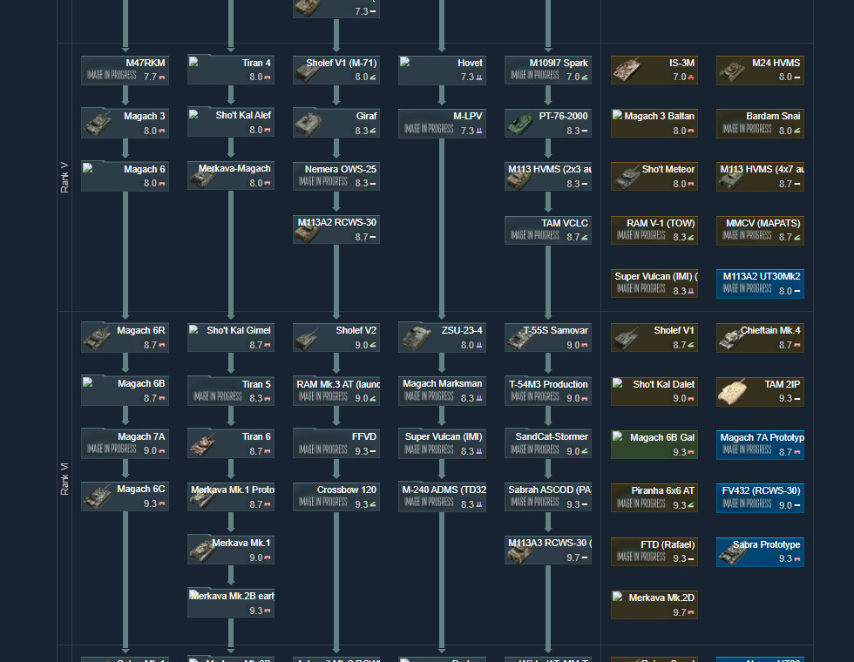Select the RAM V-1 (TOW) card
This screenshot has width=854, height=662.
tap(654, 230)
